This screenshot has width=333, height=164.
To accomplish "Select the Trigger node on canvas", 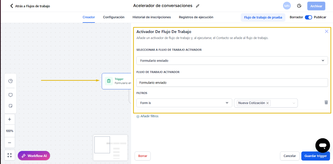I will (117, 81).
